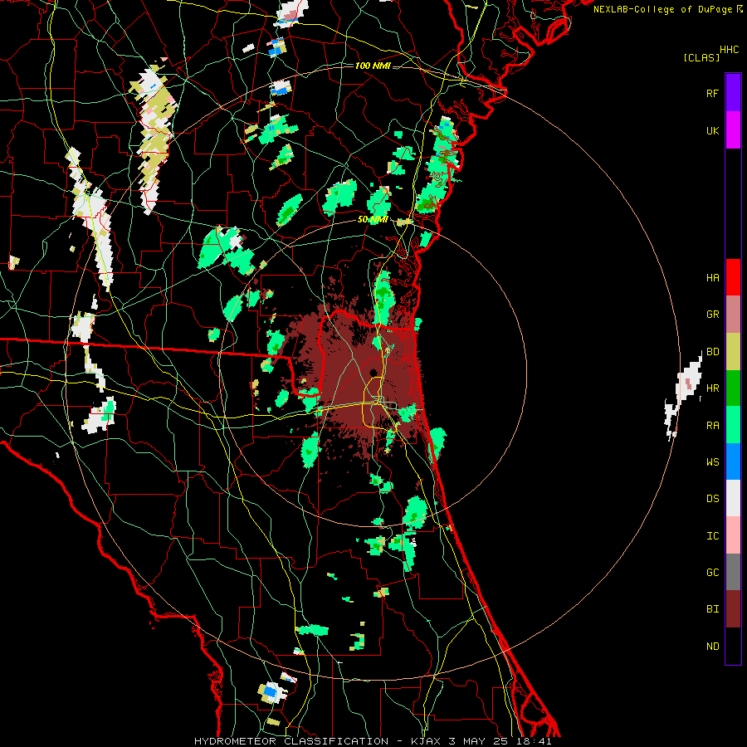Click the ND legend label
This screenshot has height=747, width=747.
click(x=712, y=647)
